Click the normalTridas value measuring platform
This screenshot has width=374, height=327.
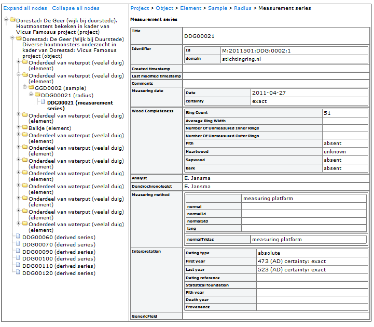pos(277,239)
